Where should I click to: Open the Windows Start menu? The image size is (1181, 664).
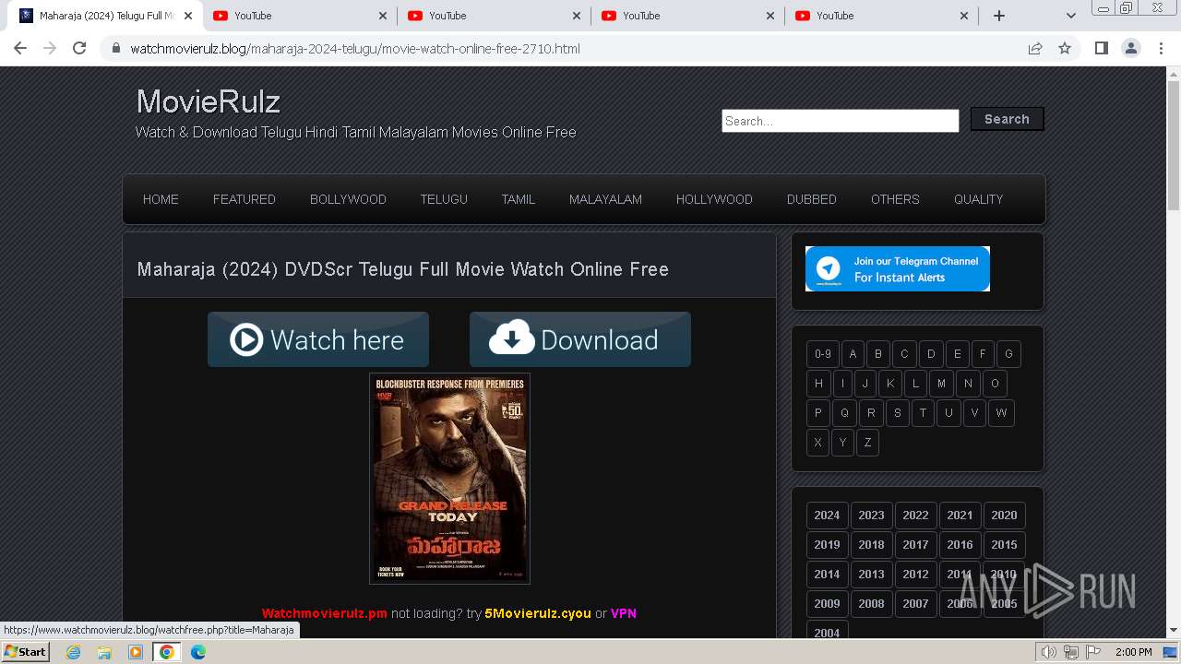[25, 652]
